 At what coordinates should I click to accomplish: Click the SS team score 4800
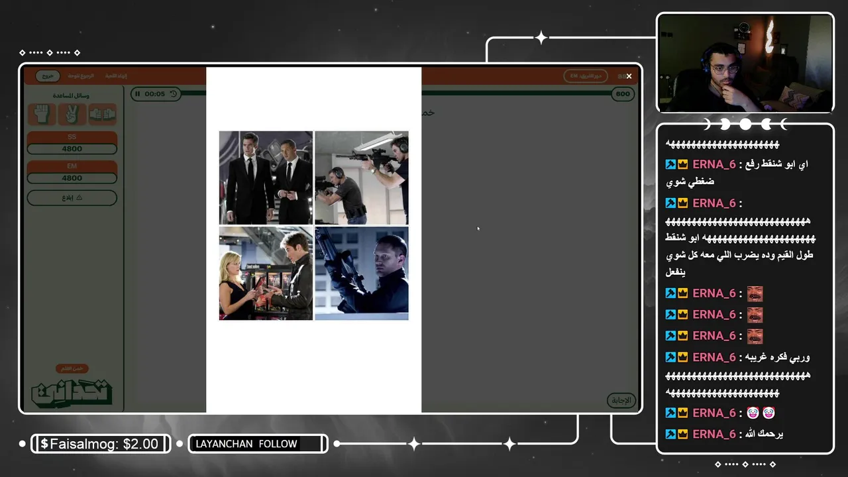[72, 149]
